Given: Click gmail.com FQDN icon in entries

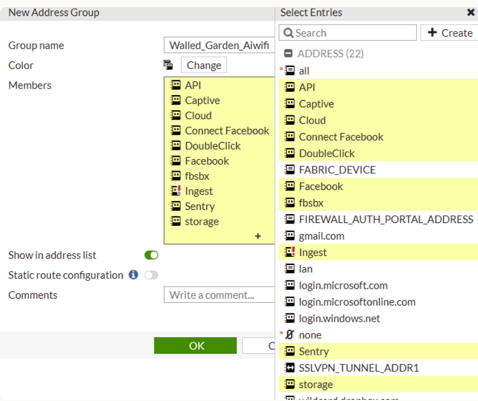Looking at the screenshot, I should (290, 235).
